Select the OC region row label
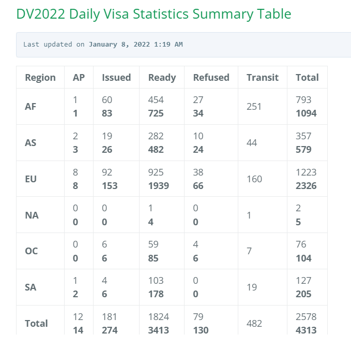The height and width of the screenshot is (348, 351). click(32, 251)
